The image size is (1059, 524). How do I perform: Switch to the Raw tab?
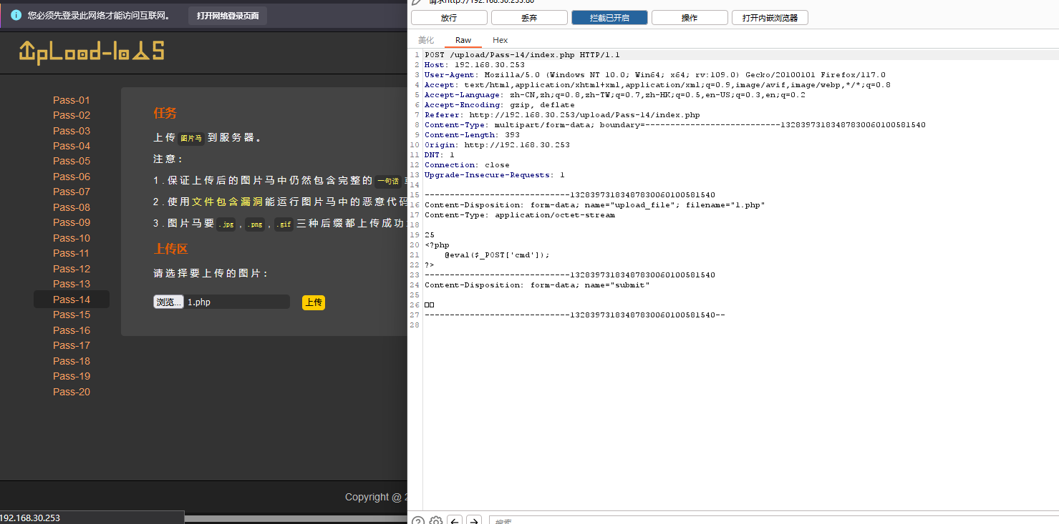[463, 40]
